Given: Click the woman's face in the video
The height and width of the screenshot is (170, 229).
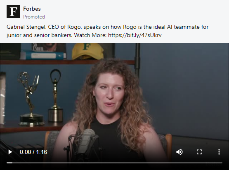Looking at the screenshot, I should tap(109, 93).
